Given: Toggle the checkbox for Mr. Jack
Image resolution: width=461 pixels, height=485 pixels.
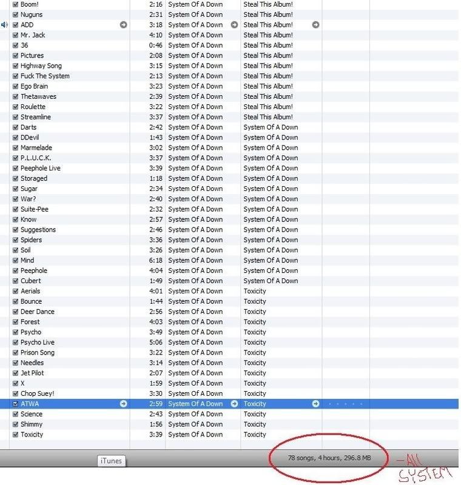Looking at the screenshot, I should pyautogui.click(x=15, y=35).
